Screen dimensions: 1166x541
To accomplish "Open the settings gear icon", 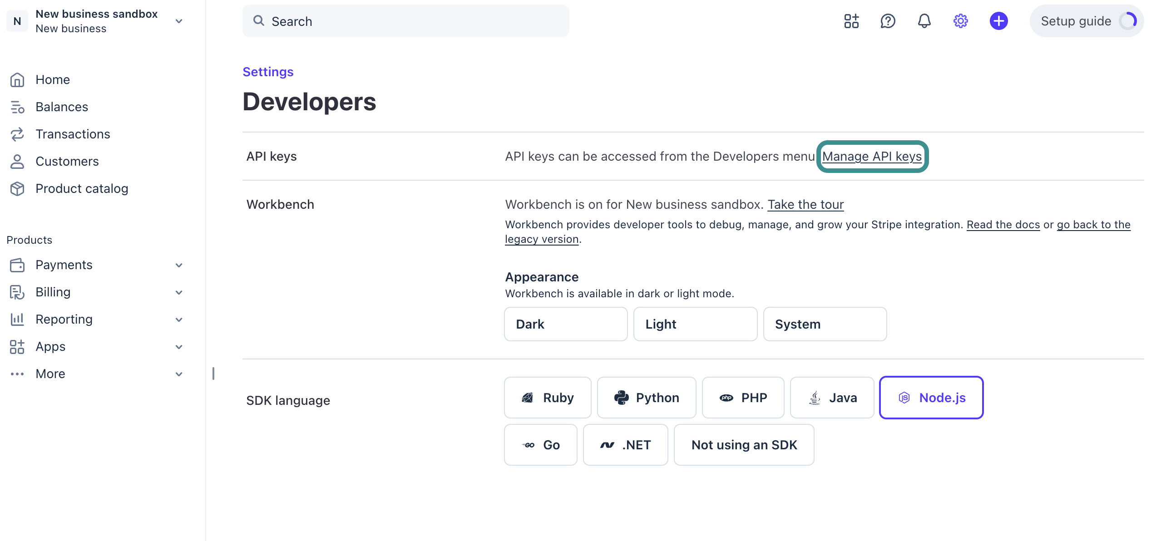I will pyautogui.click(x=960, y=21).
